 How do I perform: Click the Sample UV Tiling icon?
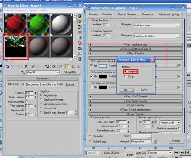coord(79,32)
